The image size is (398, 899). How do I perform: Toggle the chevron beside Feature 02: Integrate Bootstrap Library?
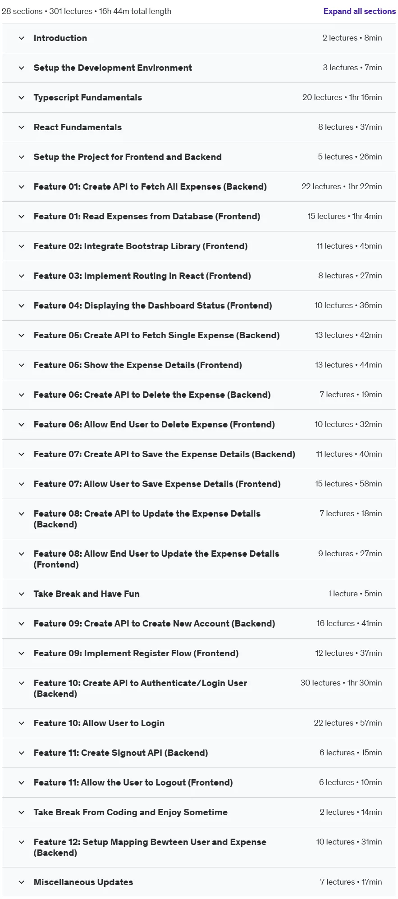click(21, 246)
